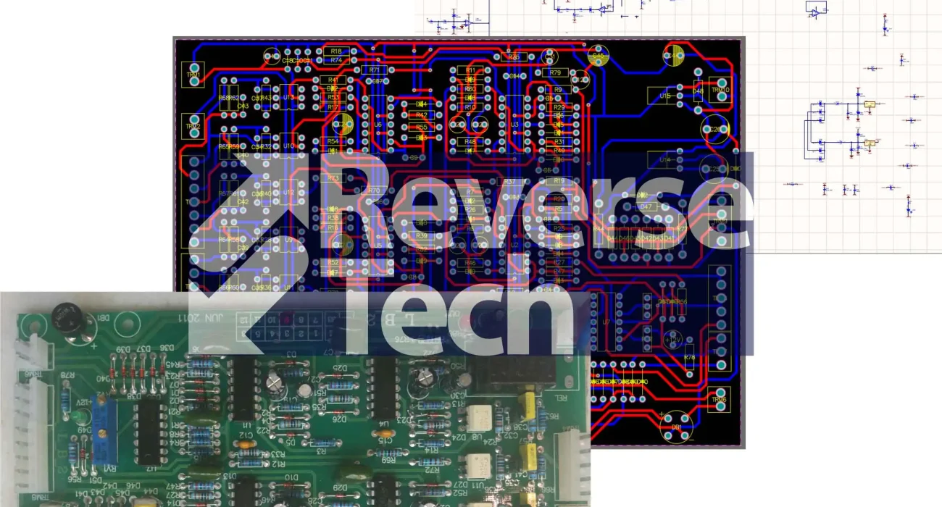Click the R18 resistor label on the PCB layout
Screen dimensions: 942x507
click(335, 51)
